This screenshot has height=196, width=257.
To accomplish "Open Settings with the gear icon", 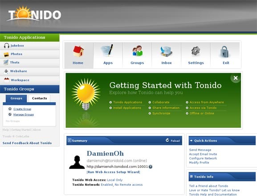I will click(196, 55).
